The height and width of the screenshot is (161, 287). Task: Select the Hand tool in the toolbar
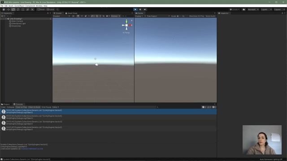click(x=4, y=9)
